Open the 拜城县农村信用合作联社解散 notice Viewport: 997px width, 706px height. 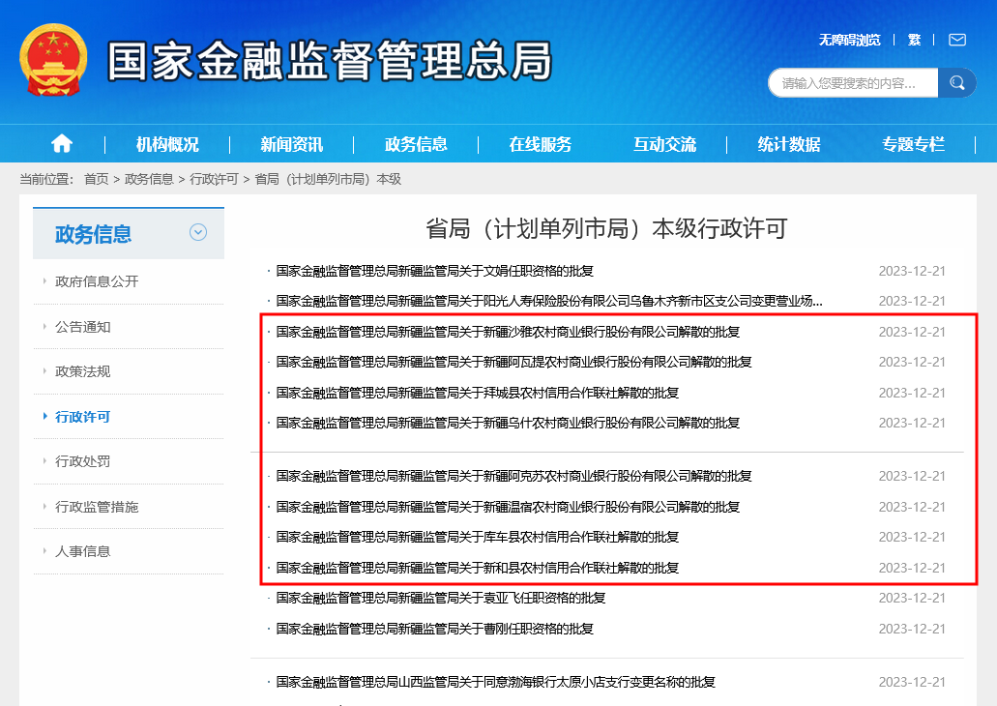pos(478,393)
